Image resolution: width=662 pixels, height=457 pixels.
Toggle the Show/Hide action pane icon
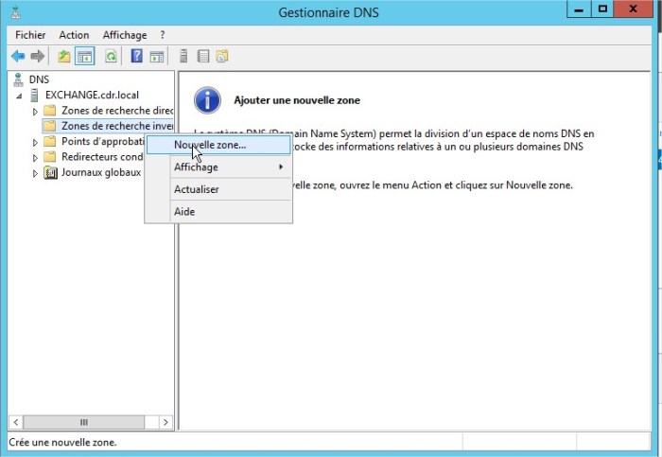point(157,56)
